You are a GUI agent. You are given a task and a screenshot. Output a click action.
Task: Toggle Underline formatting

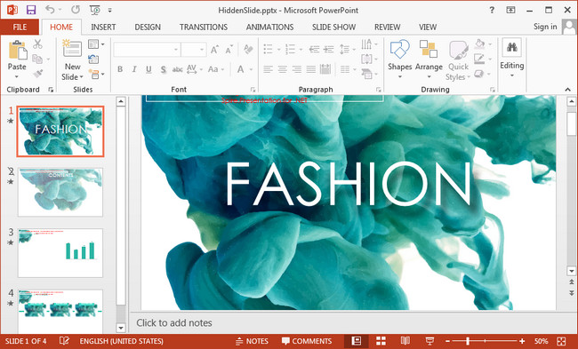pos(149,69)
